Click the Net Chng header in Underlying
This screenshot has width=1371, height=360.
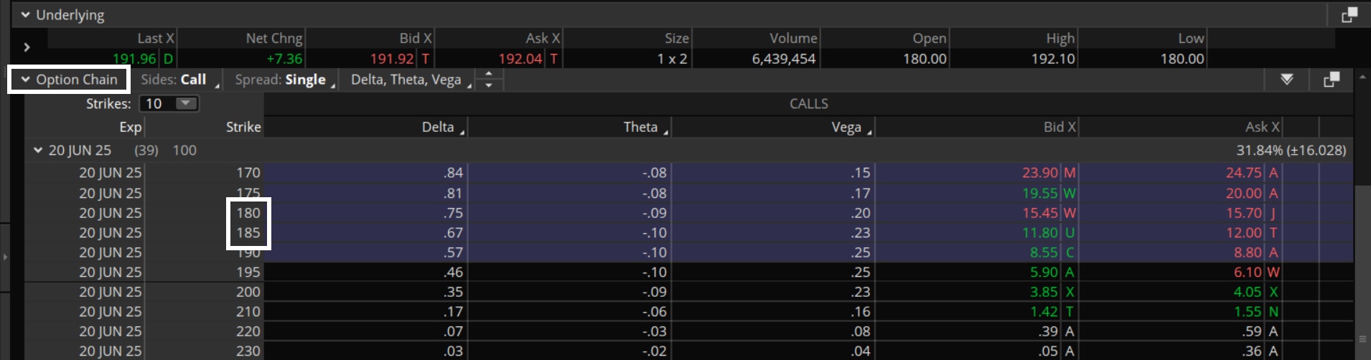pos(274,38)
